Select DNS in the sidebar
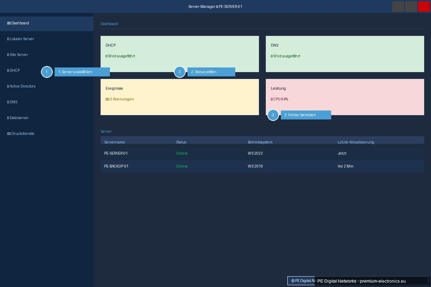Viewport: 431px width, 287px height. point(47,102)
